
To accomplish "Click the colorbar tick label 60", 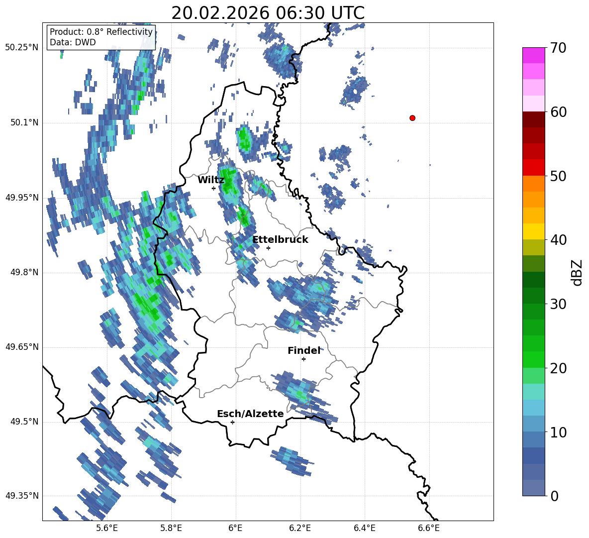I will click(558, 112).
